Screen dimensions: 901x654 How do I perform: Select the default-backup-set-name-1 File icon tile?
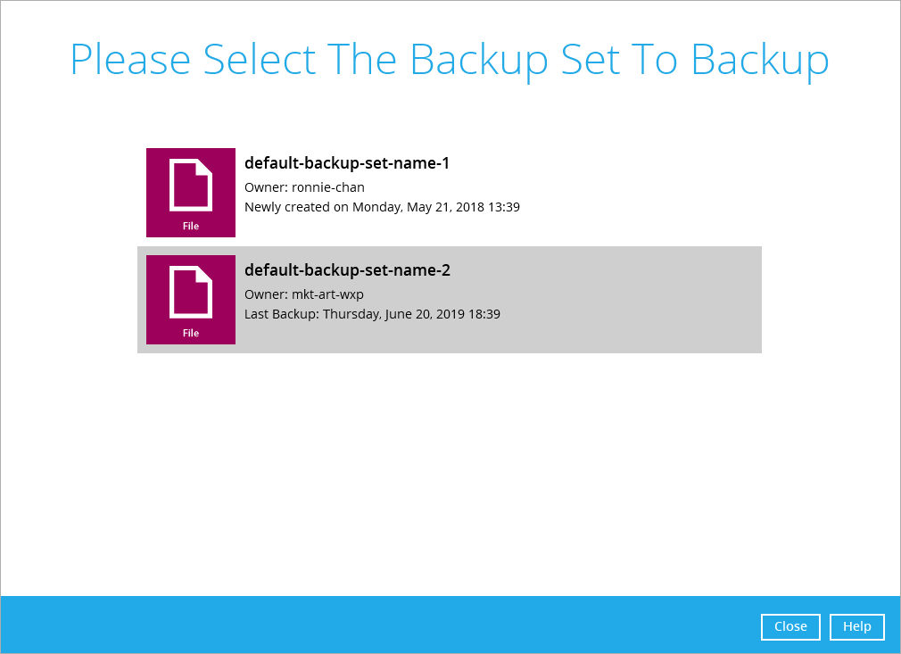pyautogui.click(x=191, y=193)
